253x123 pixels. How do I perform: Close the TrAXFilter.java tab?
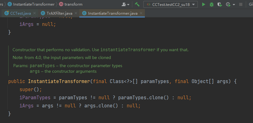pyautogui.click(x=76, y=13)
